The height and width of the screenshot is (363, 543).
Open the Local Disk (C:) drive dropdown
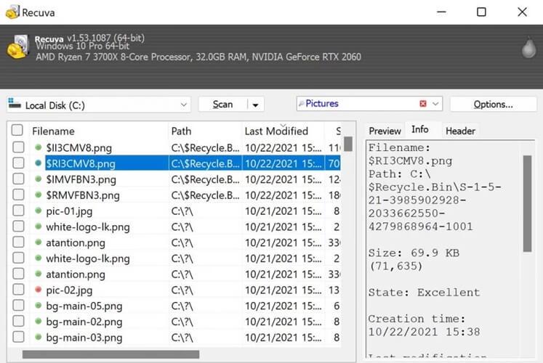click(184, 105)
